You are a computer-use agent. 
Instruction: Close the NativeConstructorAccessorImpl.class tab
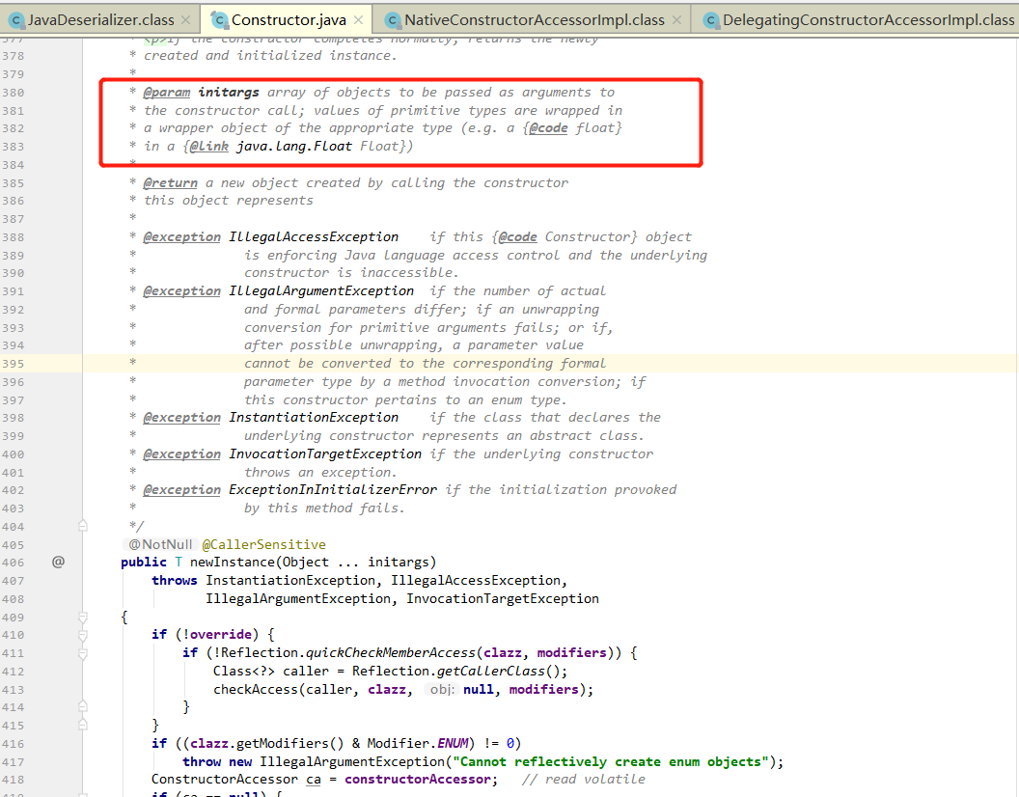(x=675, y=19)
